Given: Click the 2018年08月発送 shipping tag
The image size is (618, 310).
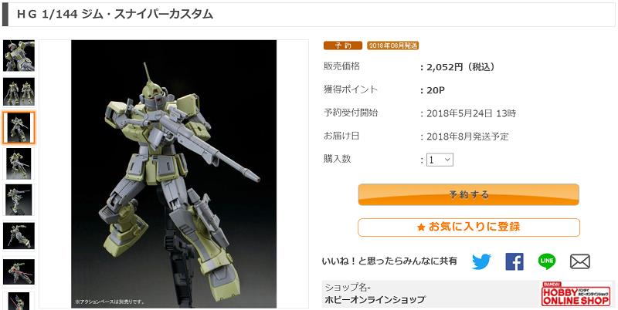Looking at the screenshot, I should 392,45.
